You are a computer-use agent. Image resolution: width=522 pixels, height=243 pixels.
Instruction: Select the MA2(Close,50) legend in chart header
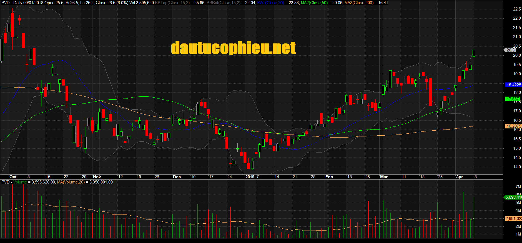point(314,3)
